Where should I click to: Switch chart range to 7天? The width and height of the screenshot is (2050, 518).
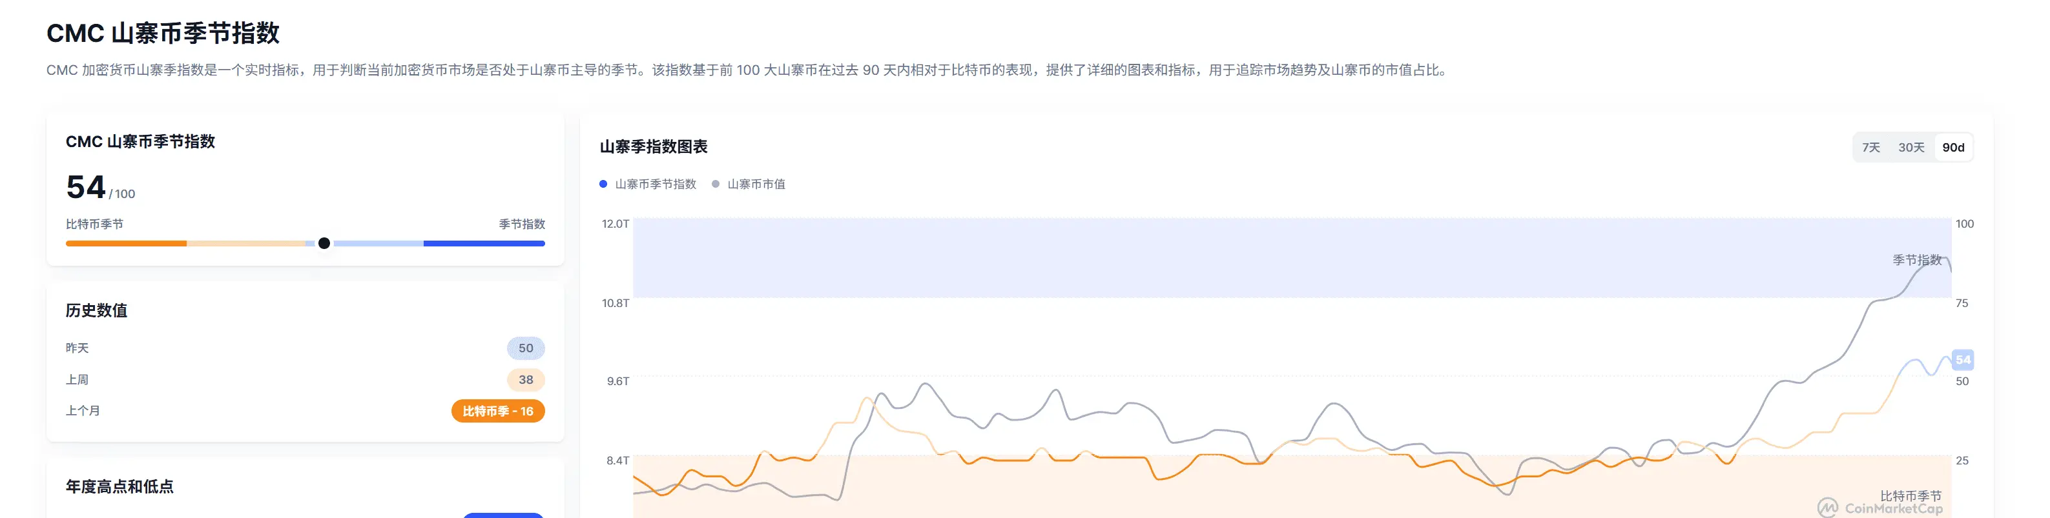[1871, 148]
